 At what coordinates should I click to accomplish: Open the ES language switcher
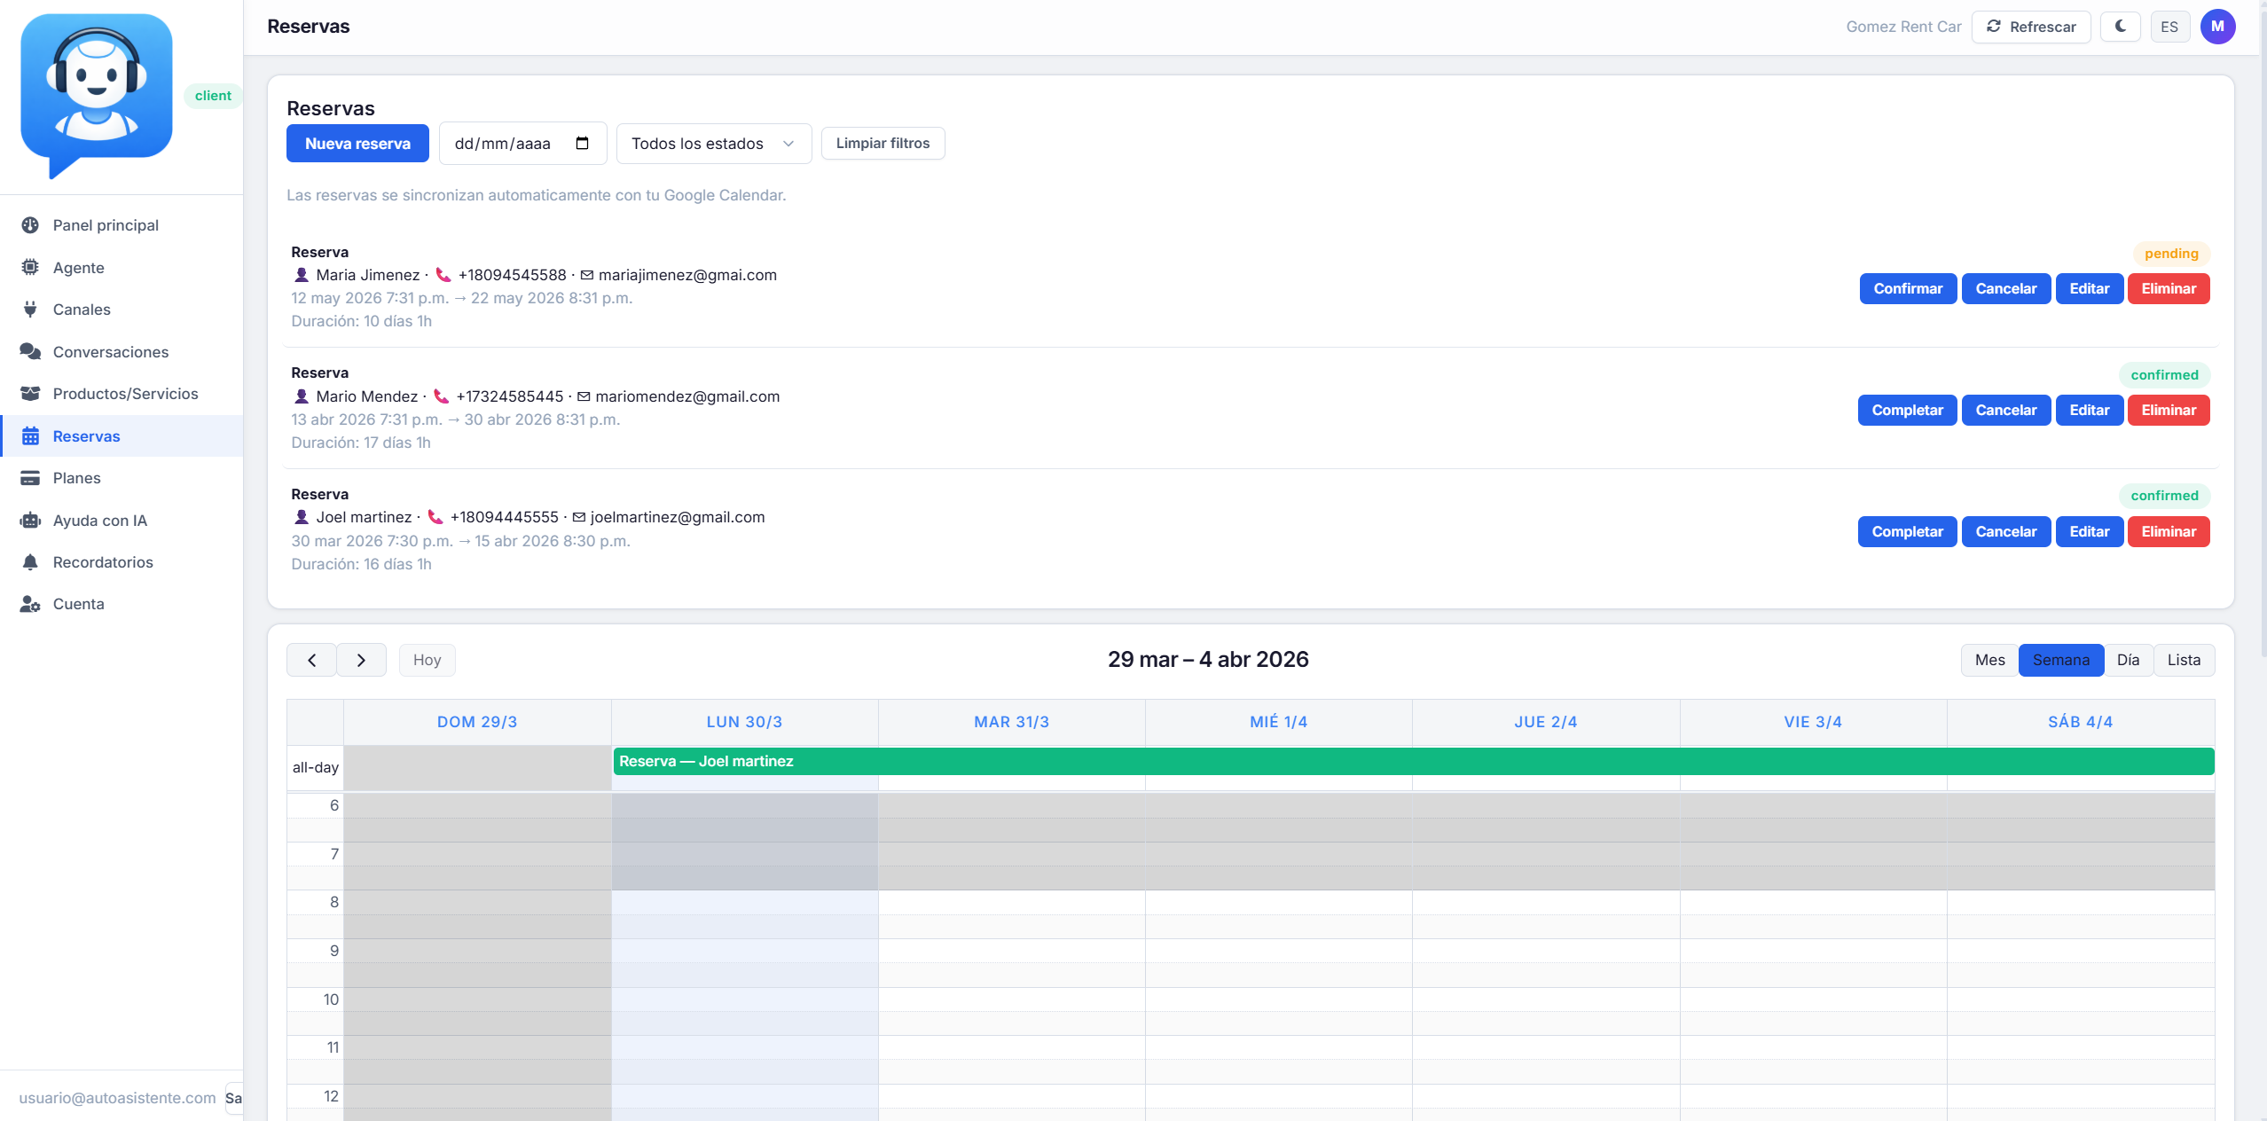2169,27
